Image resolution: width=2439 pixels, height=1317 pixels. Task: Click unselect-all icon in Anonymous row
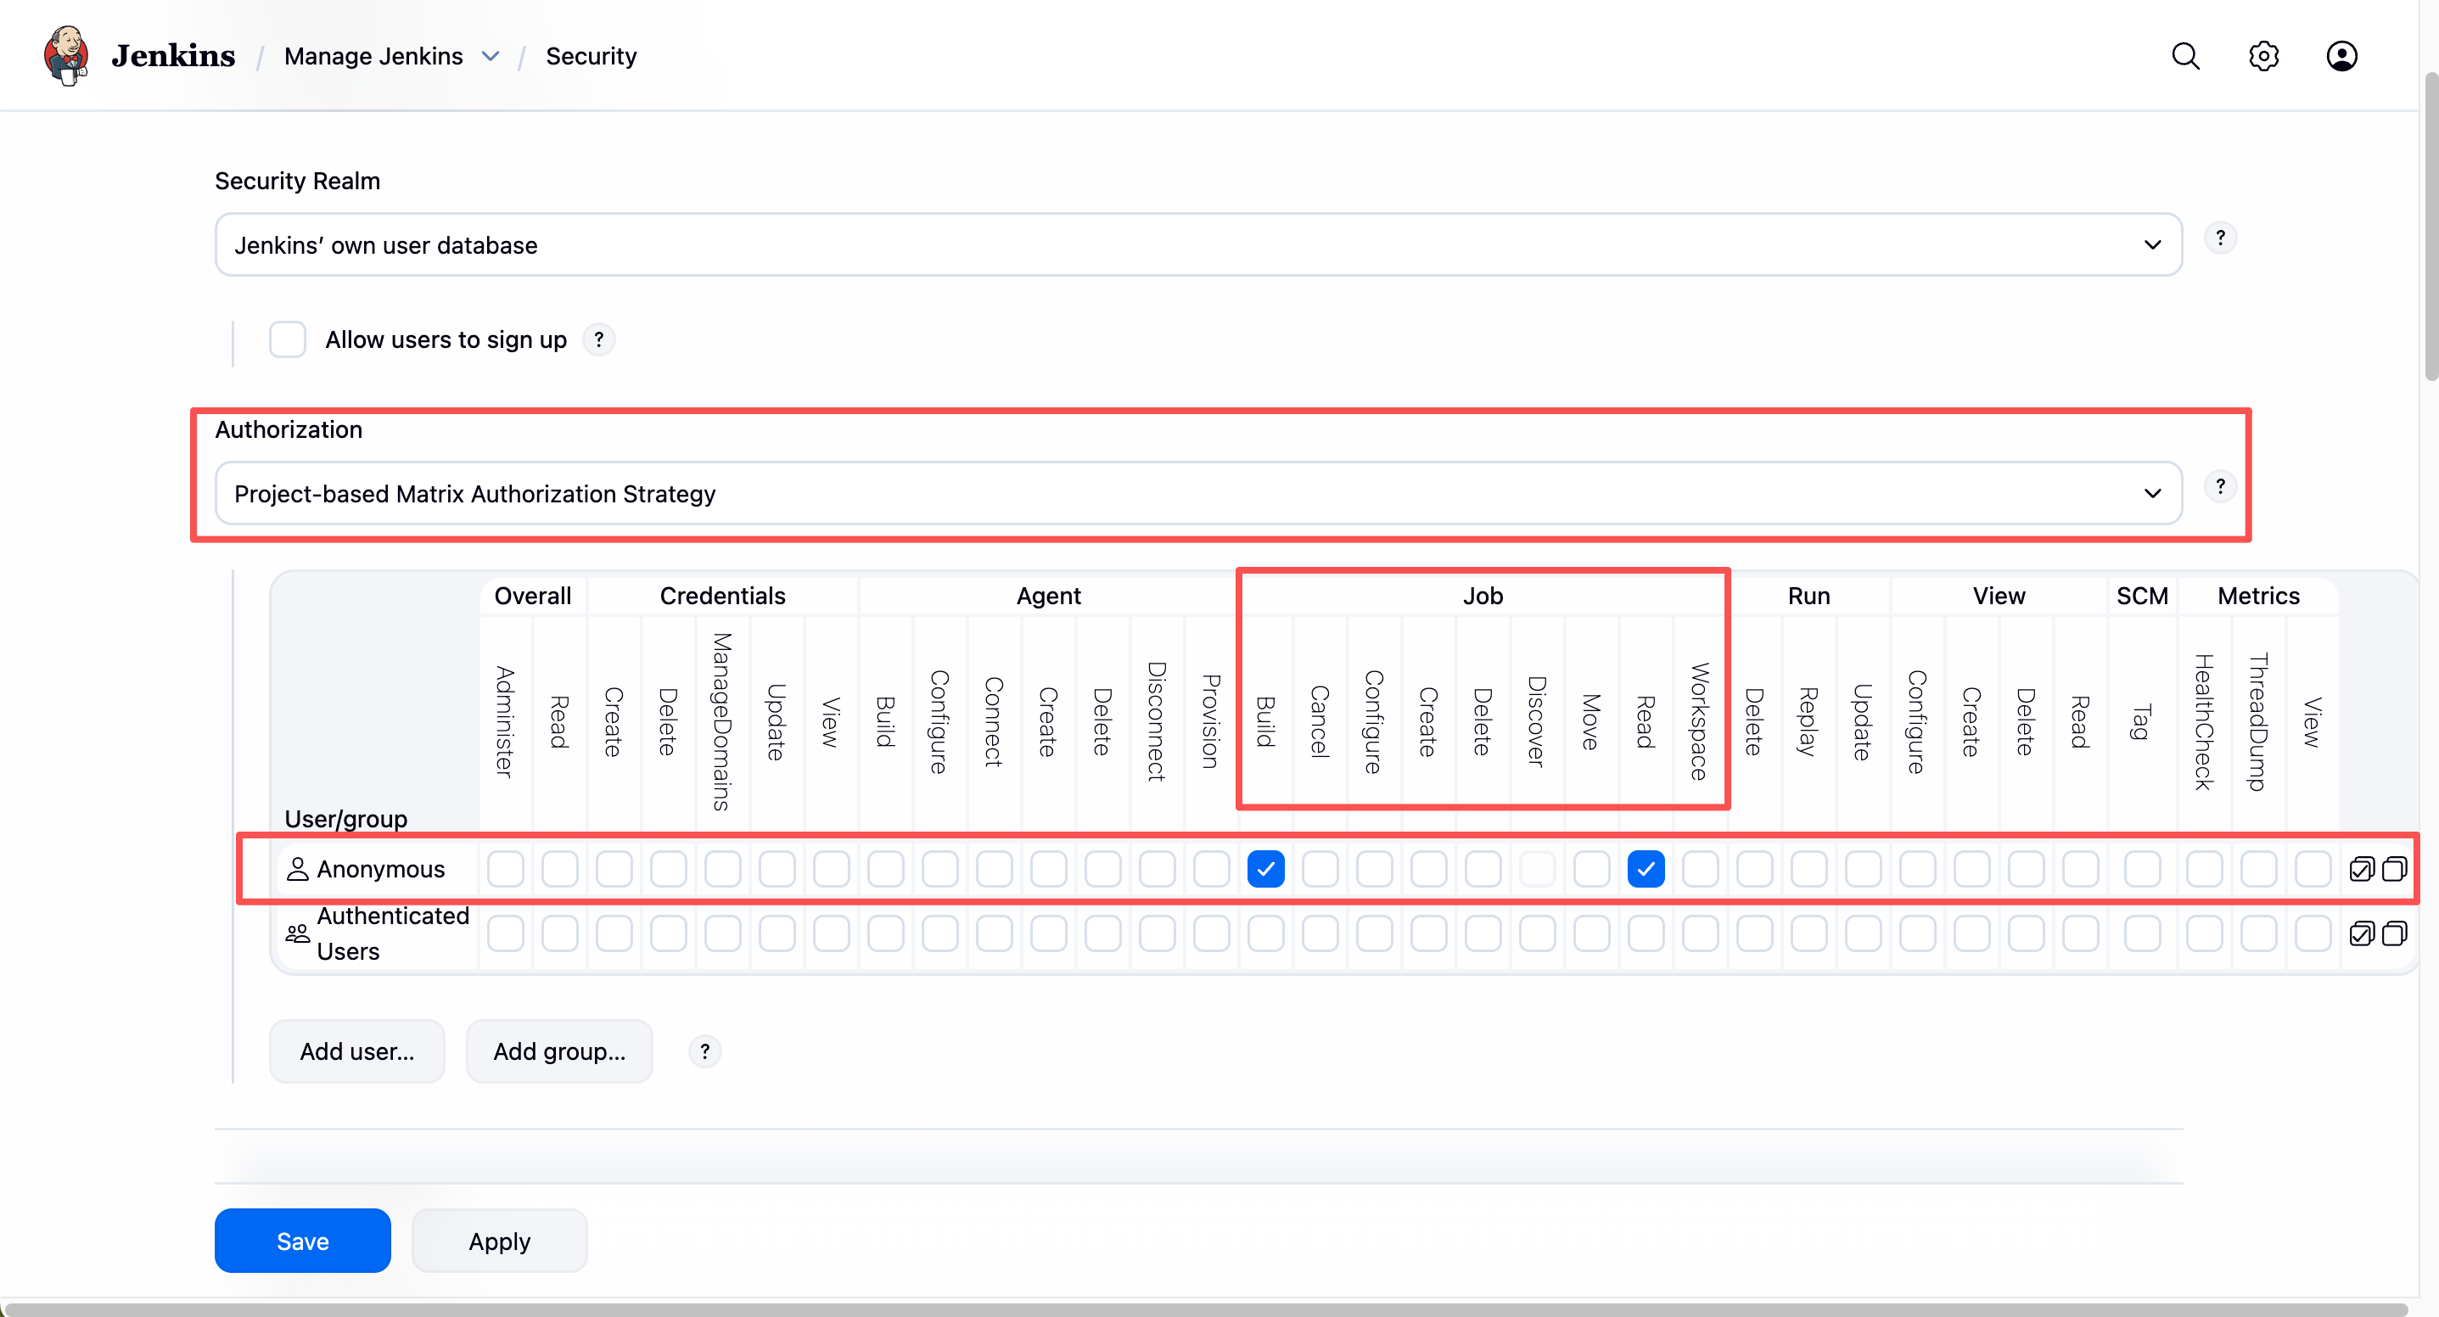click(2393, 869)
